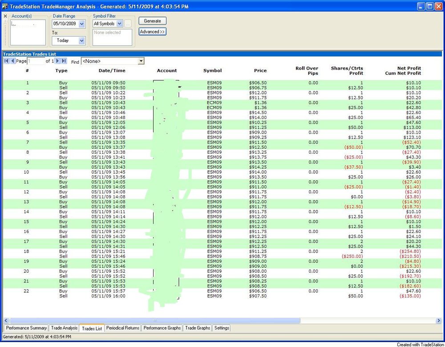Click the ($215.30) cumulative net profit
Image resolution: width=445 pixels, height=347 pixels.
410,266
